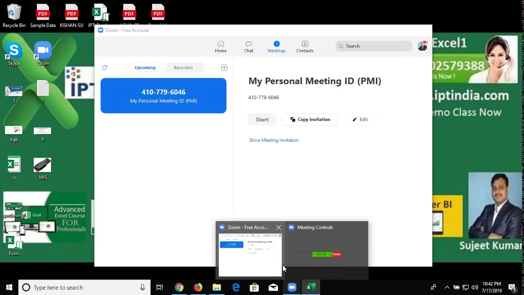Viewport: 524px width, 295px height.
Task: Copy the meeting invitation
Action: click(x=310, y=120)
